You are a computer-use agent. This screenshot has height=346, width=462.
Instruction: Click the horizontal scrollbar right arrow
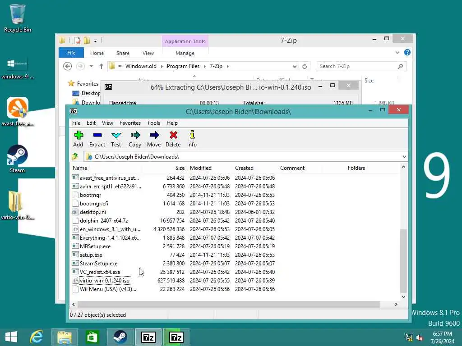point(396,304)
